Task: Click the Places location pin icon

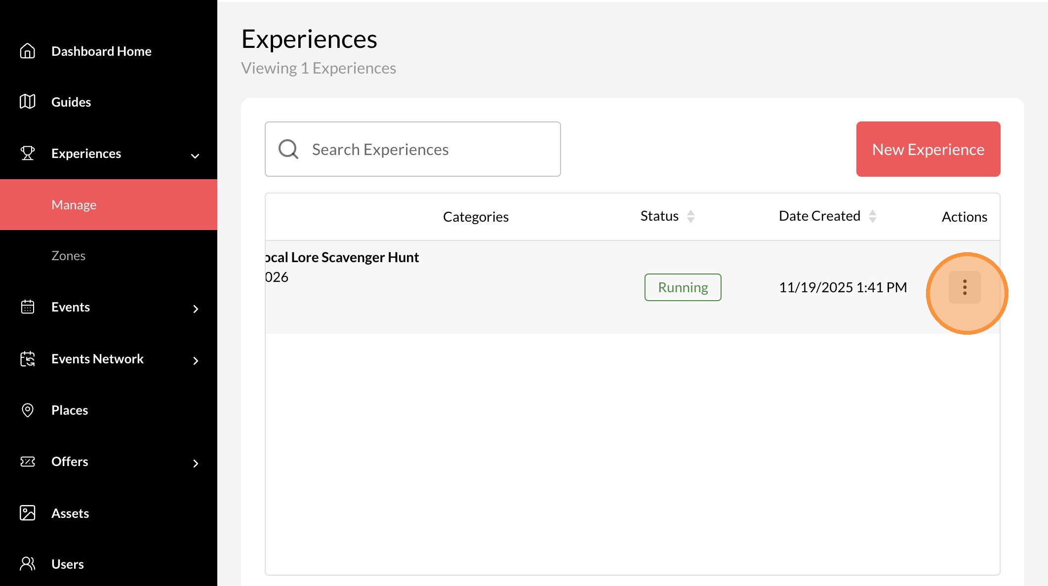Action: coord(28,410)
